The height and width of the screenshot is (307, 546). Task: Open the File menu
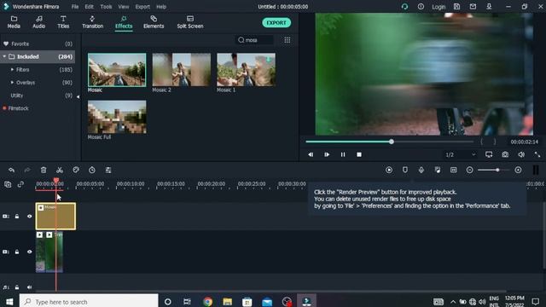(x=75, y=7)
